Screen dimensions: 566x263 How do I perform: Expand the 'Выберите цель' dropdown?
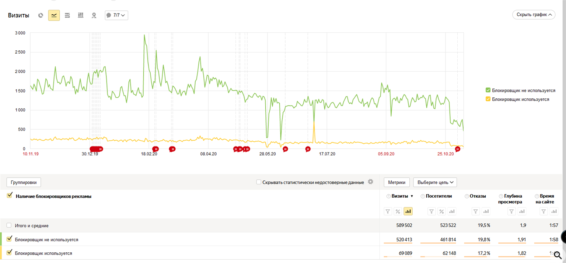435,182
